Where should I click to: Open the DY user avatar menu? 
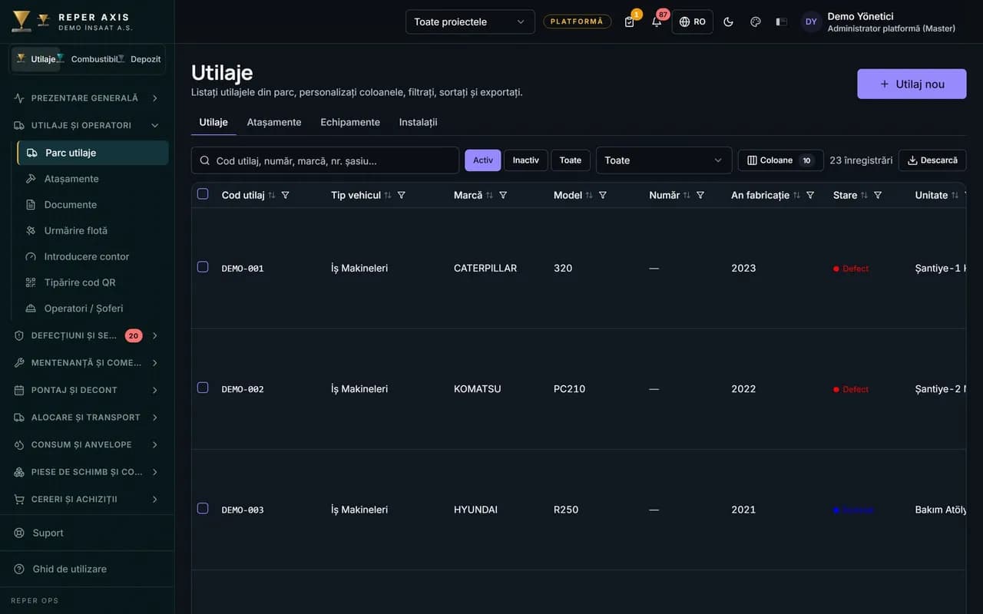click(811, 21)
